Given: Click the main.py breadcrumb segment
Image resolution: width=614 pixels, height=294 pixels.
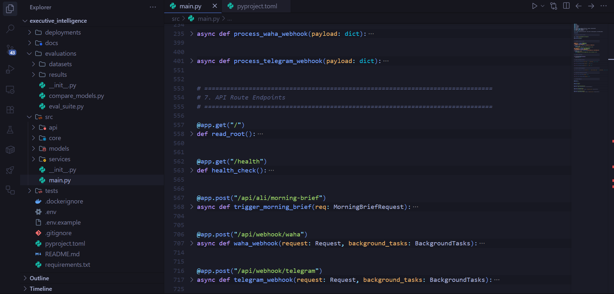Looking at the screenshot, I should coord(208,19).
